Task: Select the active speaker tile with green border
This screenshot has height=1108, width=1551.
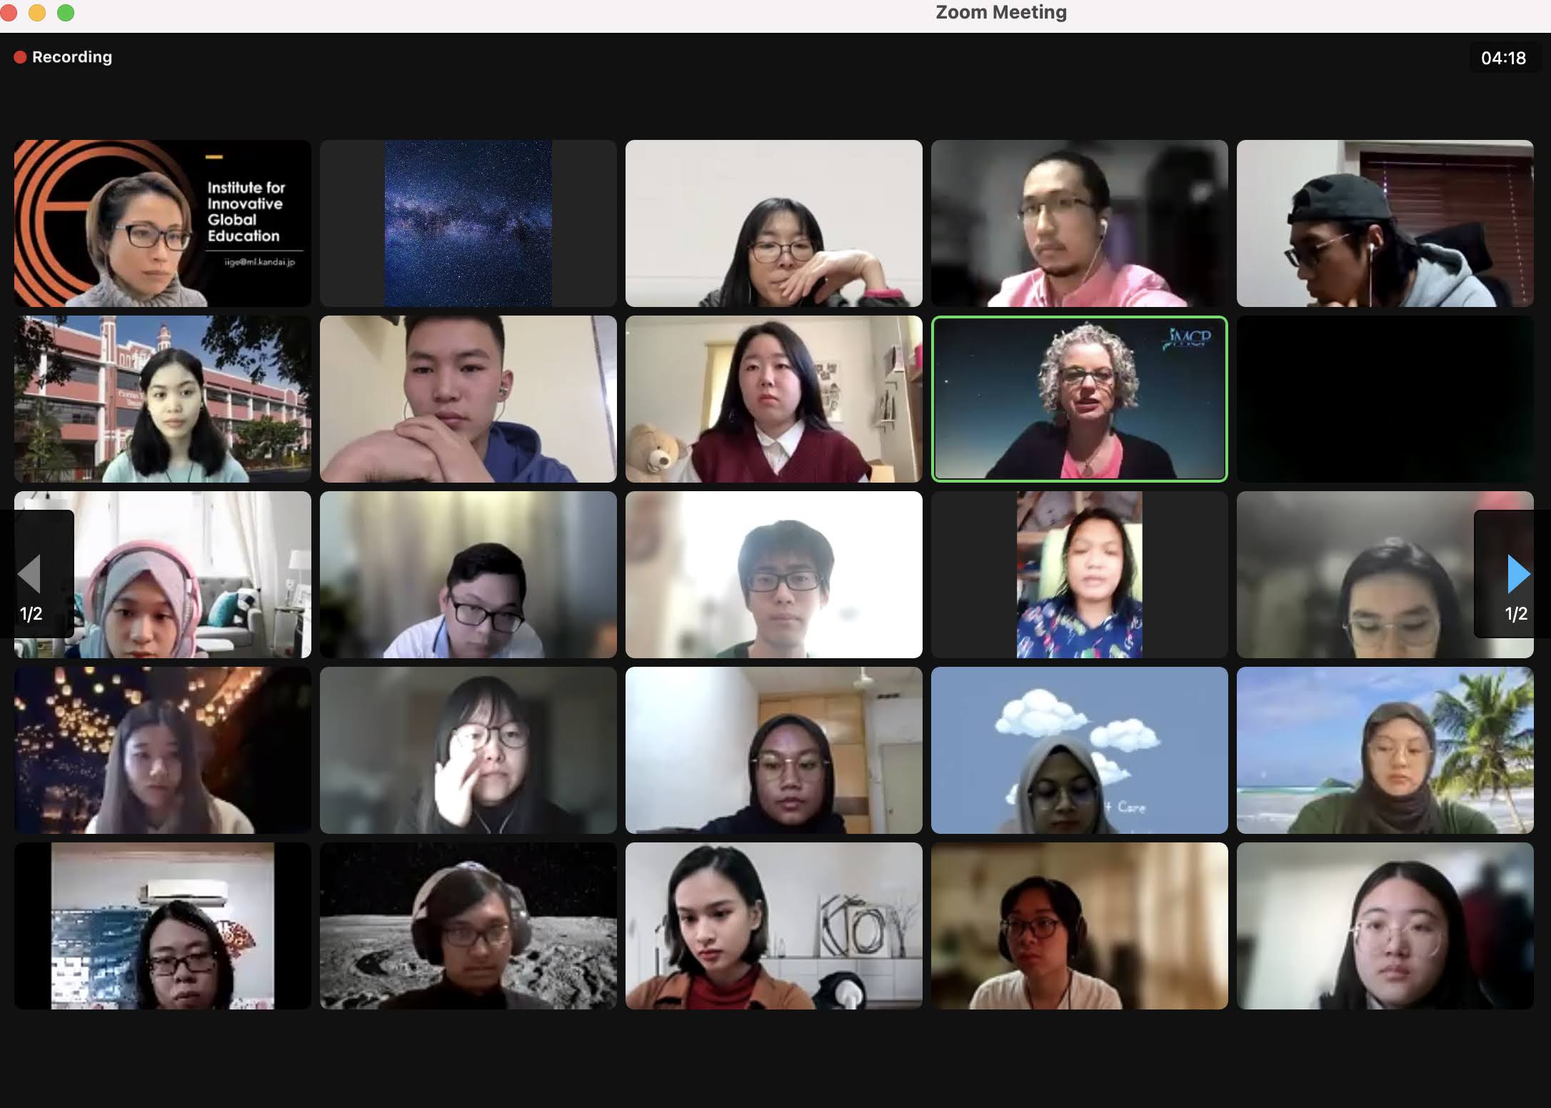Action: 1080,399
